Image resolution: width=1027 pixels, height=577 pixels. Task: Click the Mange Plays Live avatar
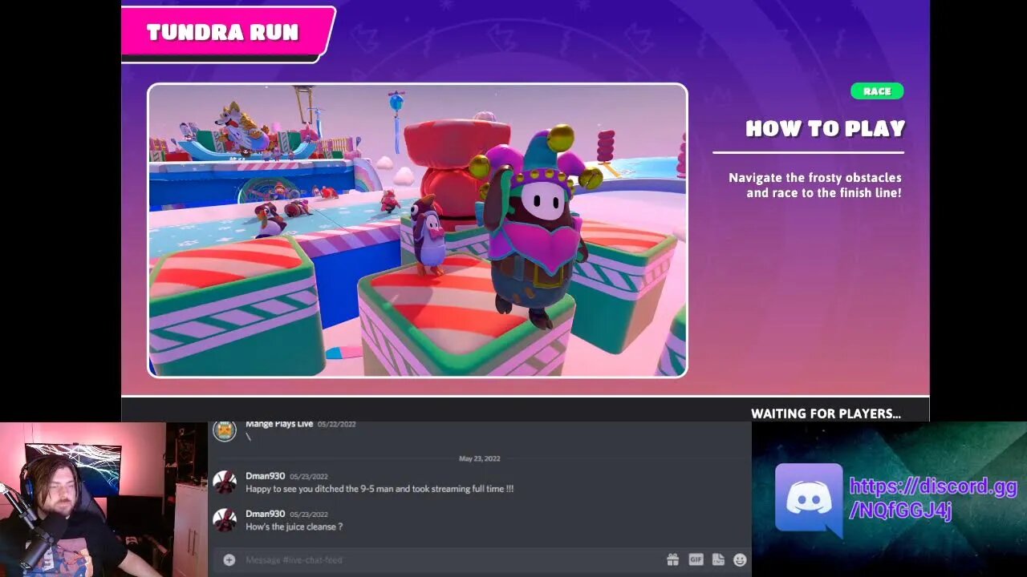coord(225,431)
